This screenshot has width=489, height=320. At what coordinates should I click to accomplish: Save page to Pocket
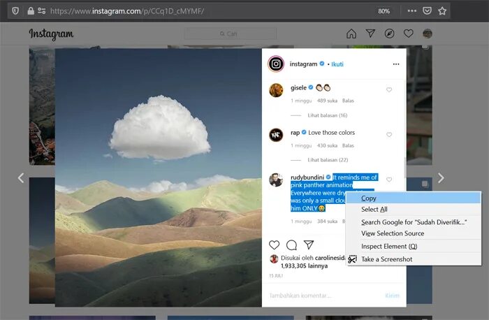point(427,11)
